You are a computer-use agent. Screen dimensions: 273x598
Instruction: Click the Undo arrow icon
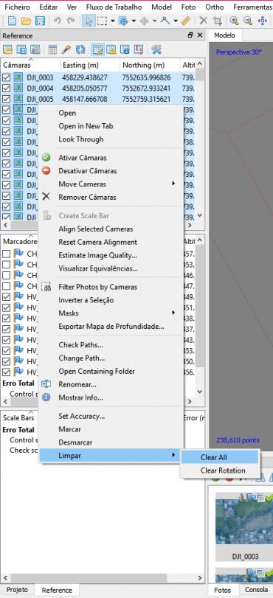(58, 21)
